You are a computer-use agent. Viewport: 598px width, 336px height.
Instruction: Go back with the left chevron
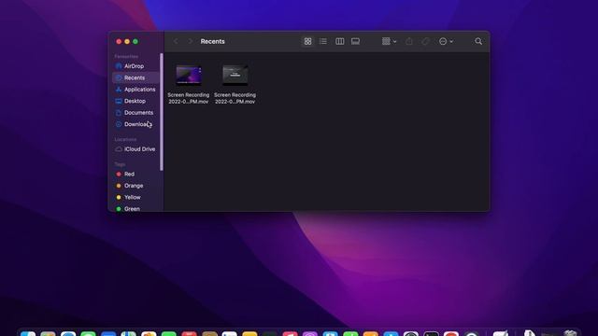point(176,41)
